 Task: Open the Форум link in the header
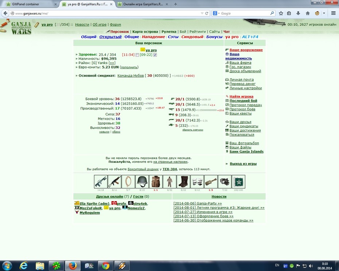click(115, 25)
